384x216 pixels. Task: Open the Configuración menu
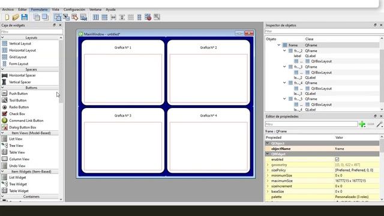[74, 10]
